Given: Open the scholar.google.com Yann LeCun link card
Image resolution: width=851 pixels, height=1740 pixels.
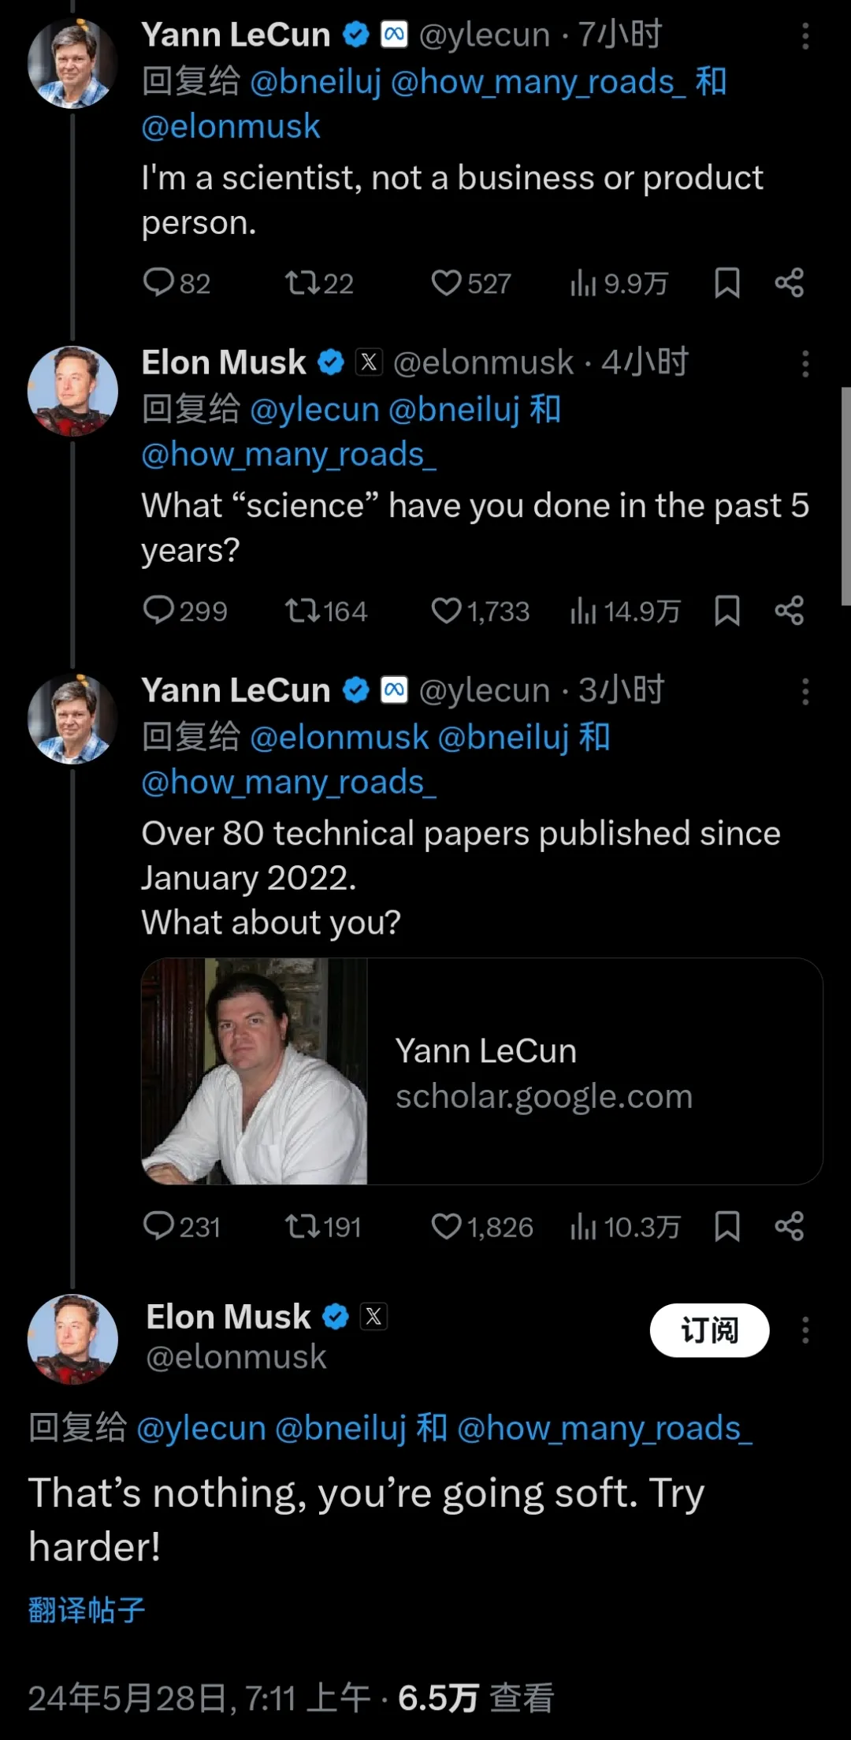Looking at the screenshot, I should pos(482,1071).
